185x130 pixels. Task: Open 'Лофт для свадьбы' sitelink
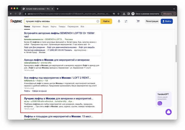click(87, 47)
